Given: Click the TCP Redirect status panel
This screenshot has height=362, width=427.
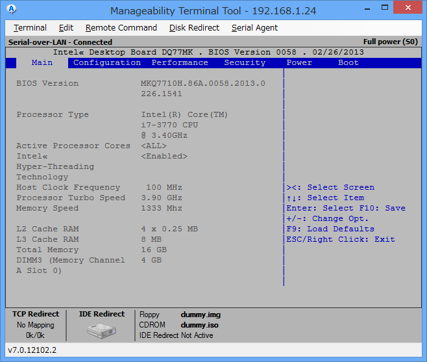Looking at the screenshot, I should (36, 324).
